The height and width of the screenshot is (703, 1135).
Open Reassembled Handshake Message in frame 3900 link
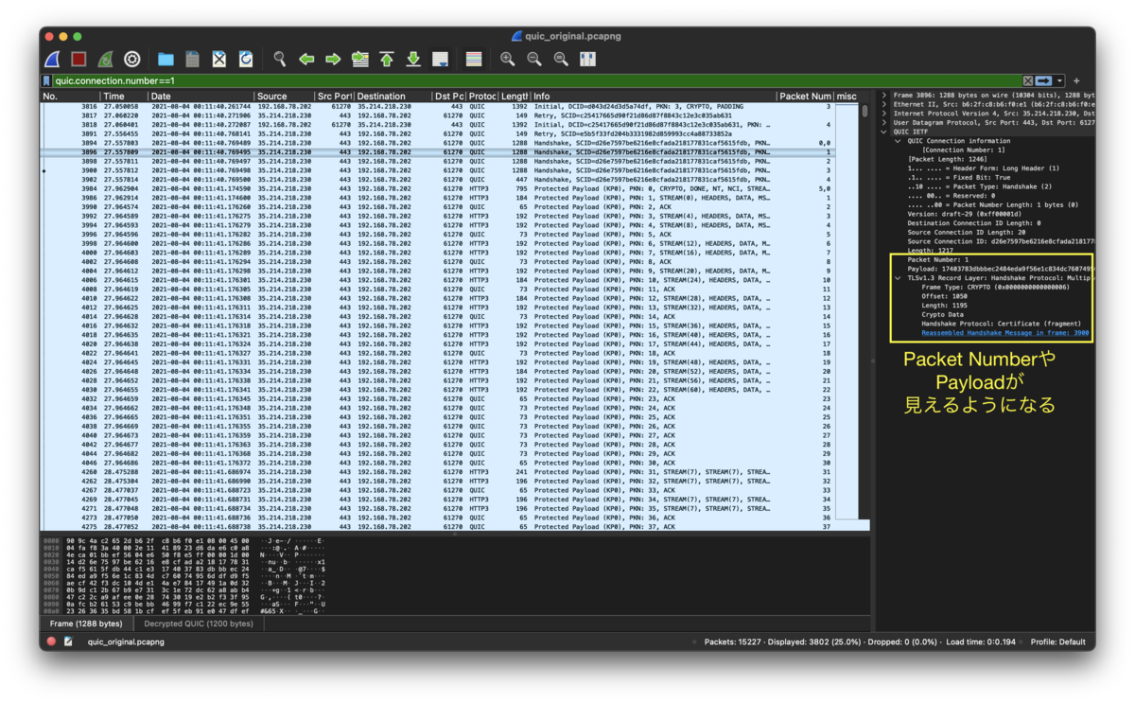pyautogui.click(x=1006, y=333)
